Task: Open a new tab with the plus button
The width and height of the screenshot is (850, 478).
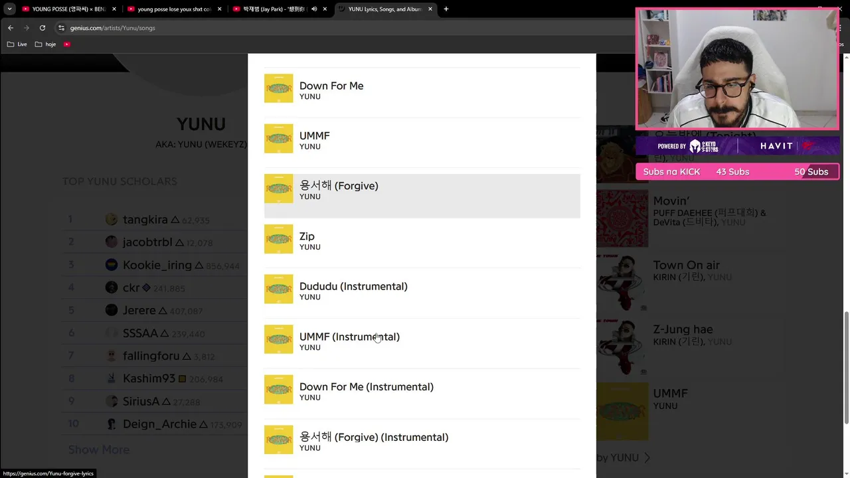Action: (446, 9)
